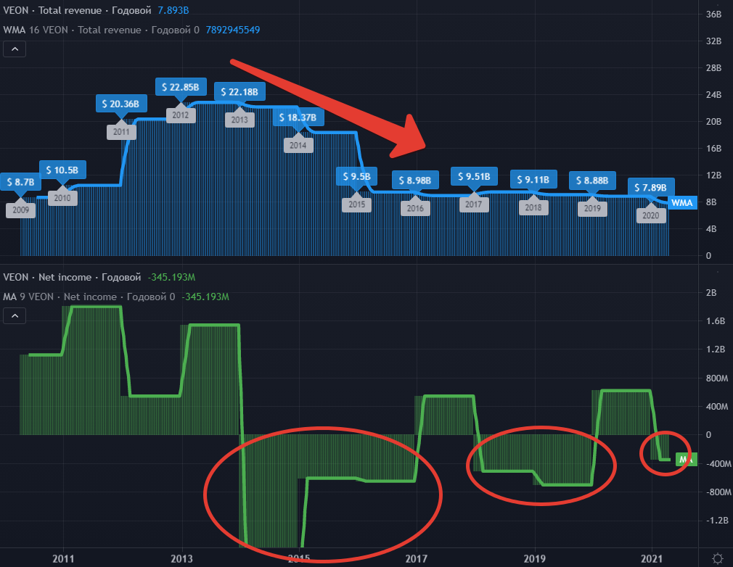Click the gray 2016 year marker
This screenshot has height=567, width=733.
[x=415, y=208]
